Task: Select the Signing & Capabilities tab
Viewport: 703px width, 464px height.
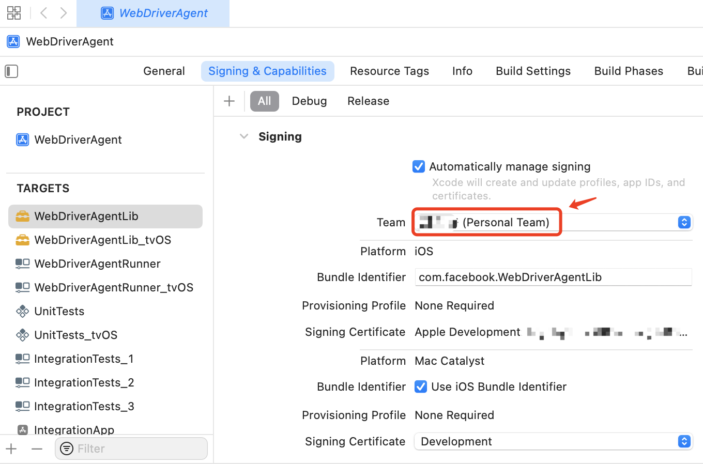Action: coord(267,71)
